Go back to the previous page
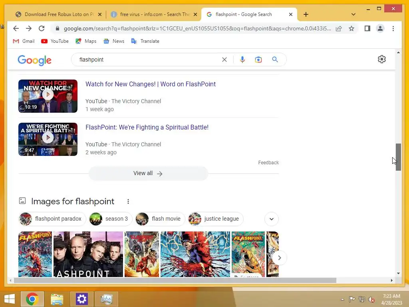 16,28
